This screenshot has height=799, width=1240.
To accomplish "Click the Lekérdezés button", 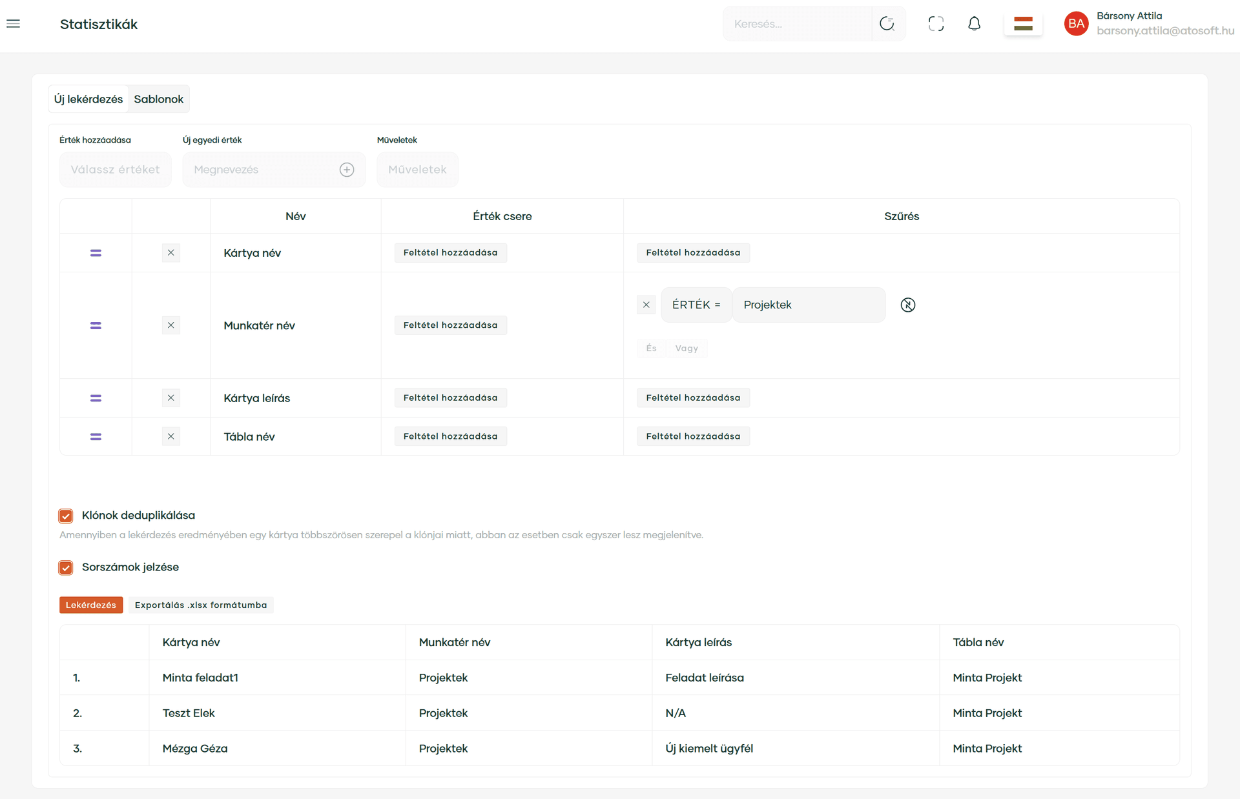I will tap(91, 605).
